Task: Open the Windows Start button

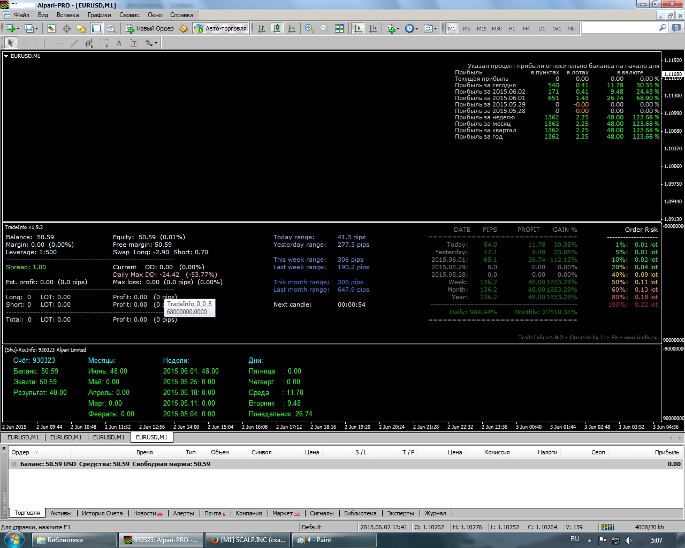Action: [13, 540]
